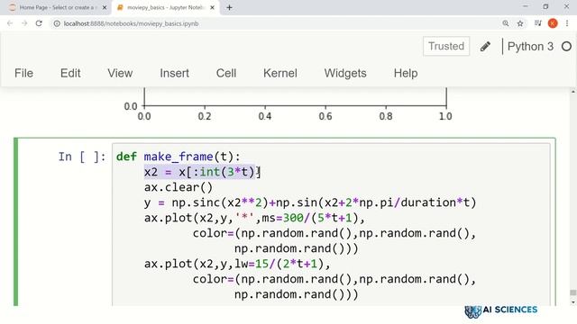Screen dimensions: 577x324
Task: Close the Home Page tab
Action: pos(105,7)
